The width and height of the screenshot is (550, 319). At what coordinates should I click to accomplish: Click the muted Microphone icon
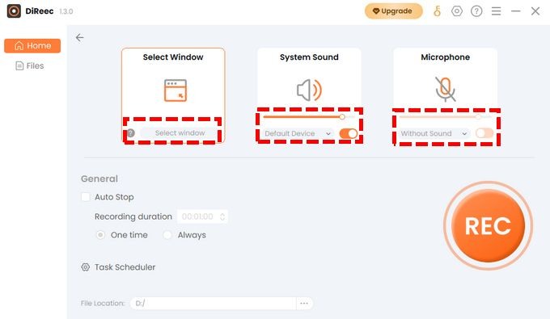point(446,90)
